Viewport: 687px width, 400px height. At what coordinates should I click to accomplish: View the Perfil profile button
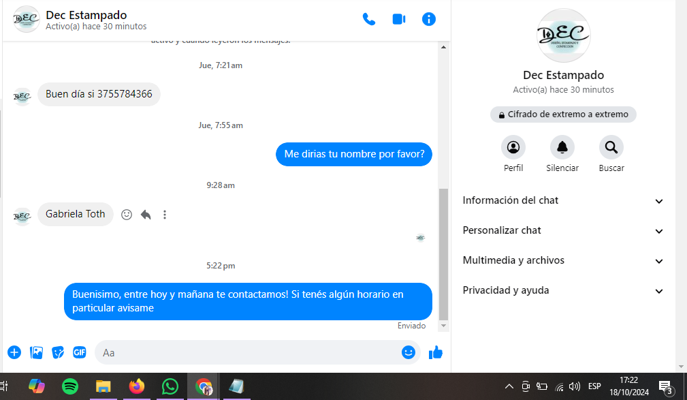513,147
